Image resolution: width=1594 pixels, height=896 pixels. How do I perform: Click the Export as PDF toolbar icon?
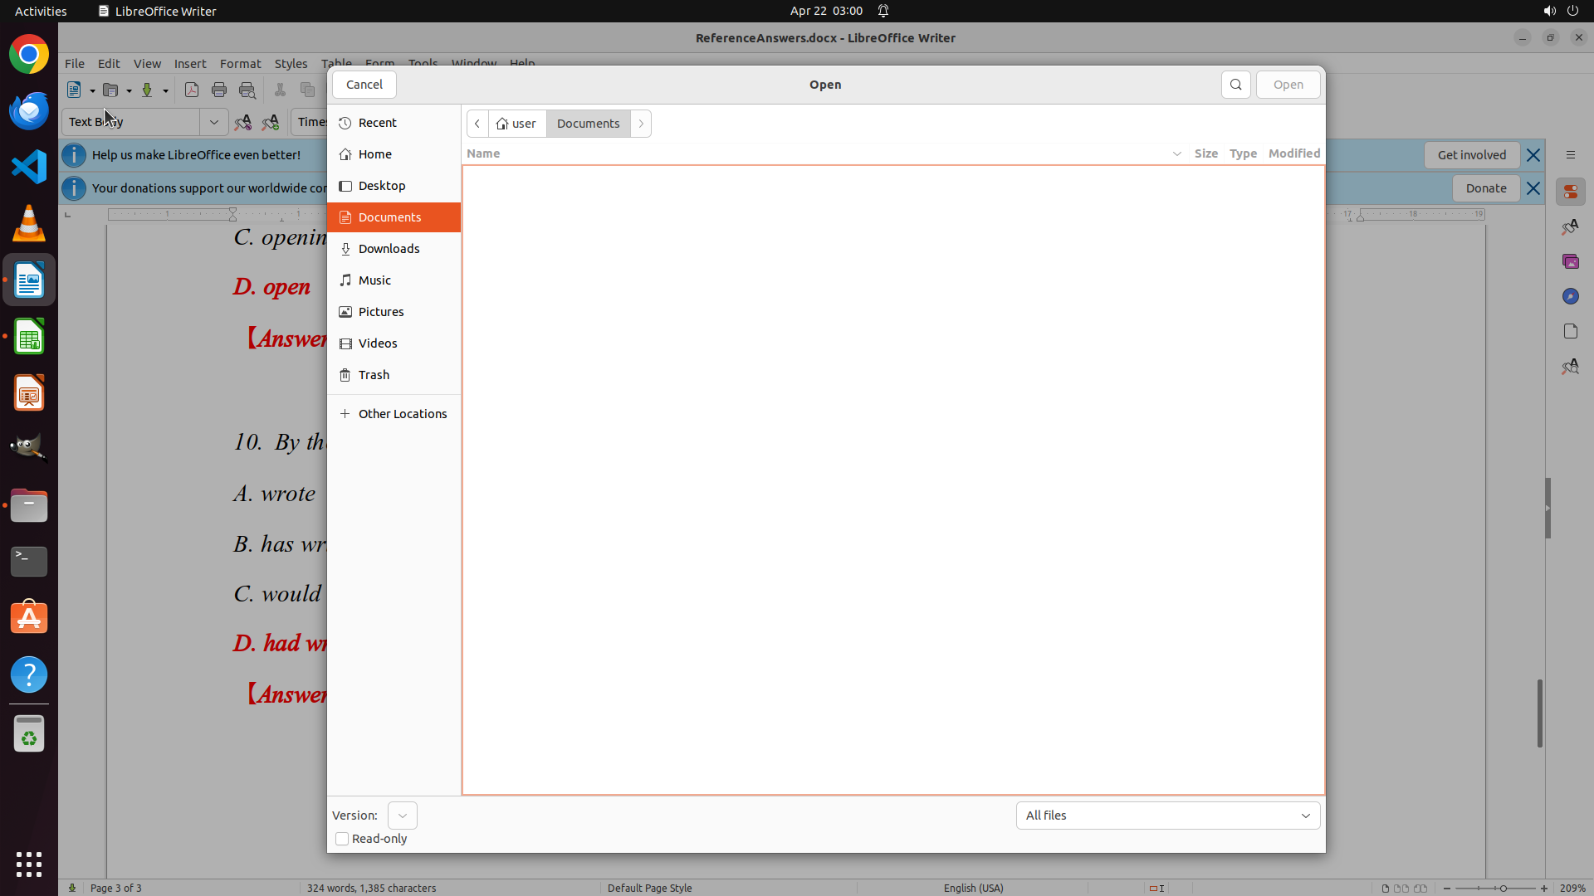coord(192,90)
